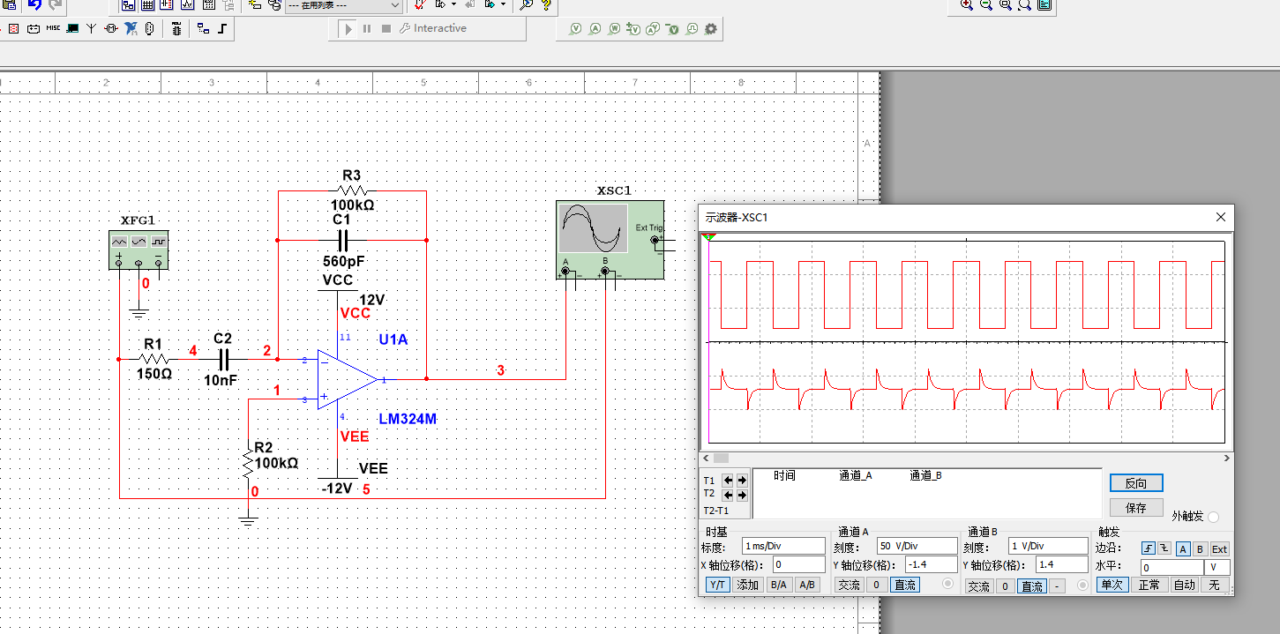
Task: Set oscilloscope trigger source to Ext
Action: pyautogui.click(x=1219, y=548)
